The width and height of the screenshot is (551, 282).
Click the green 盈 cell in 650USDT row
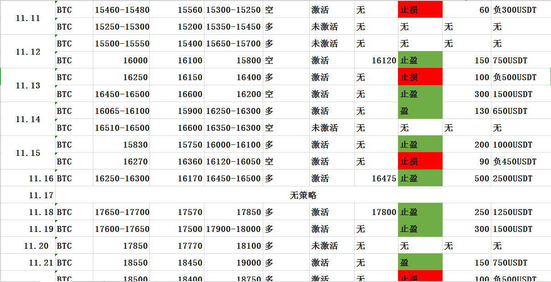pos(420,111)
